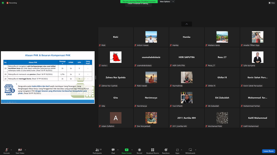Expand chat options arrow next to Chat
The height and width of the screenshot is (155, 277).
pyautogui.click(x=118, y=150)
